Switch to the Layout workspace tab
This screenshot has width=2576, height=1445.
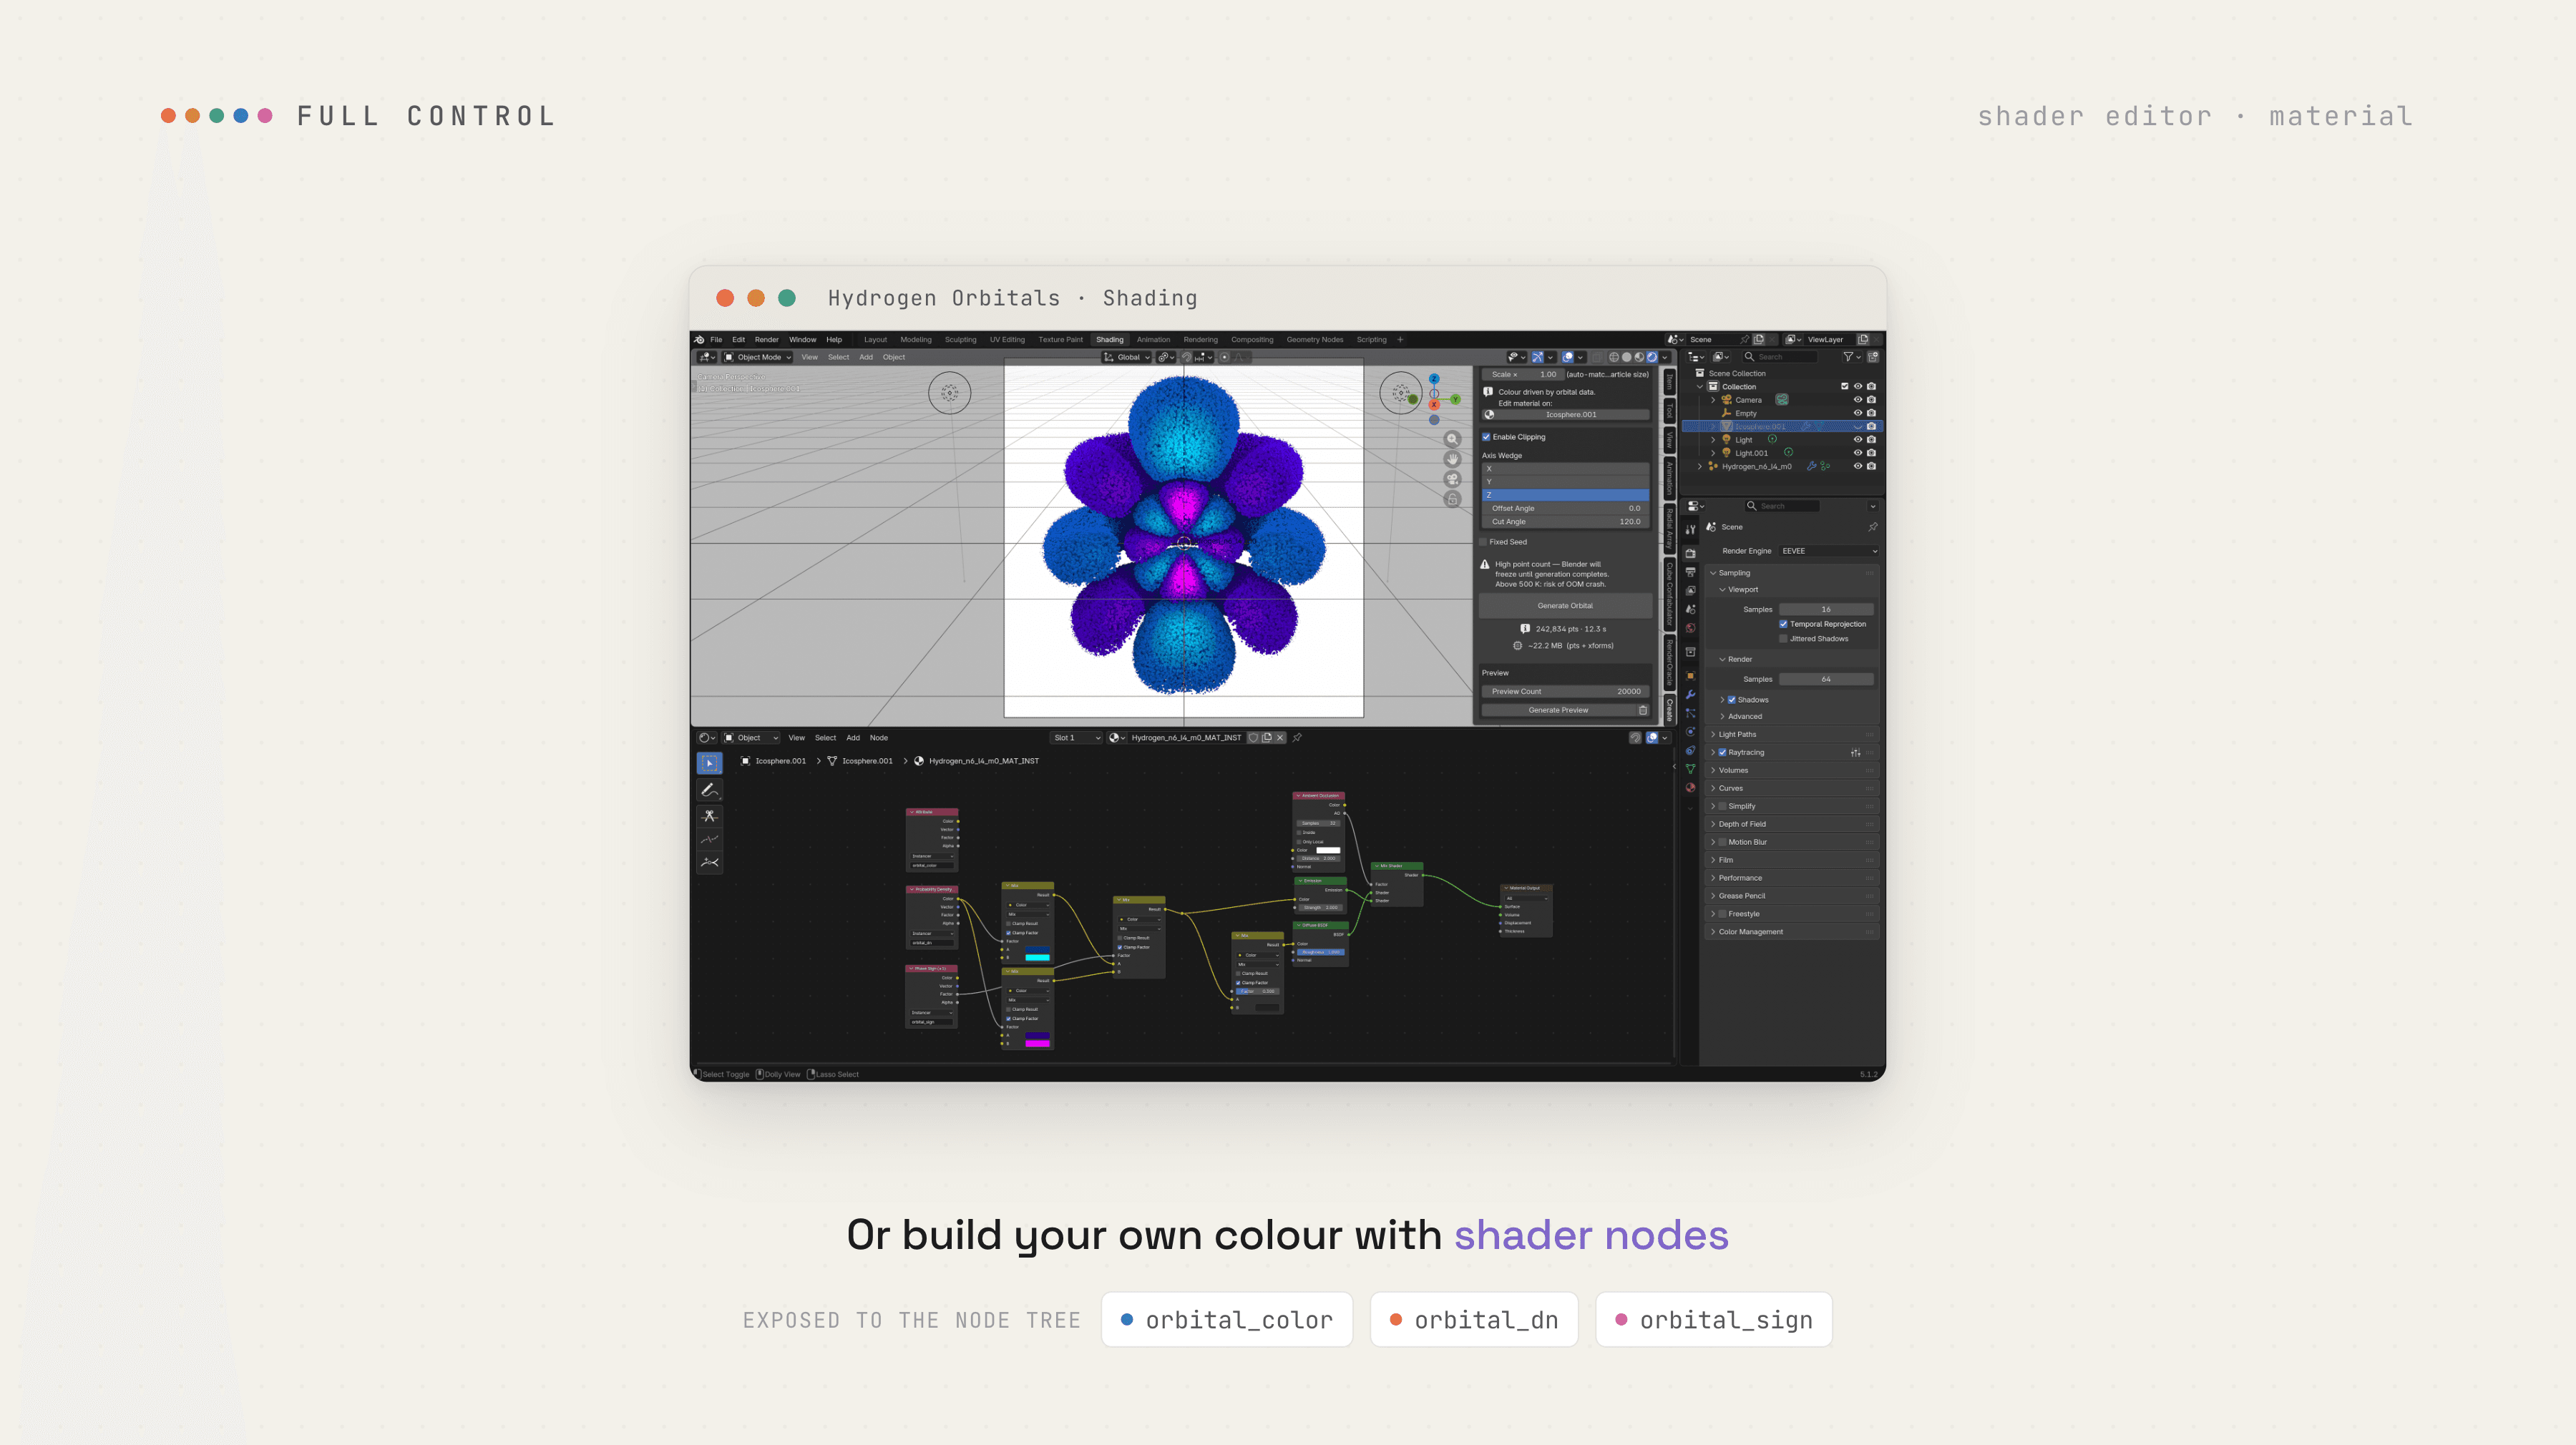(x=875, y=340)
